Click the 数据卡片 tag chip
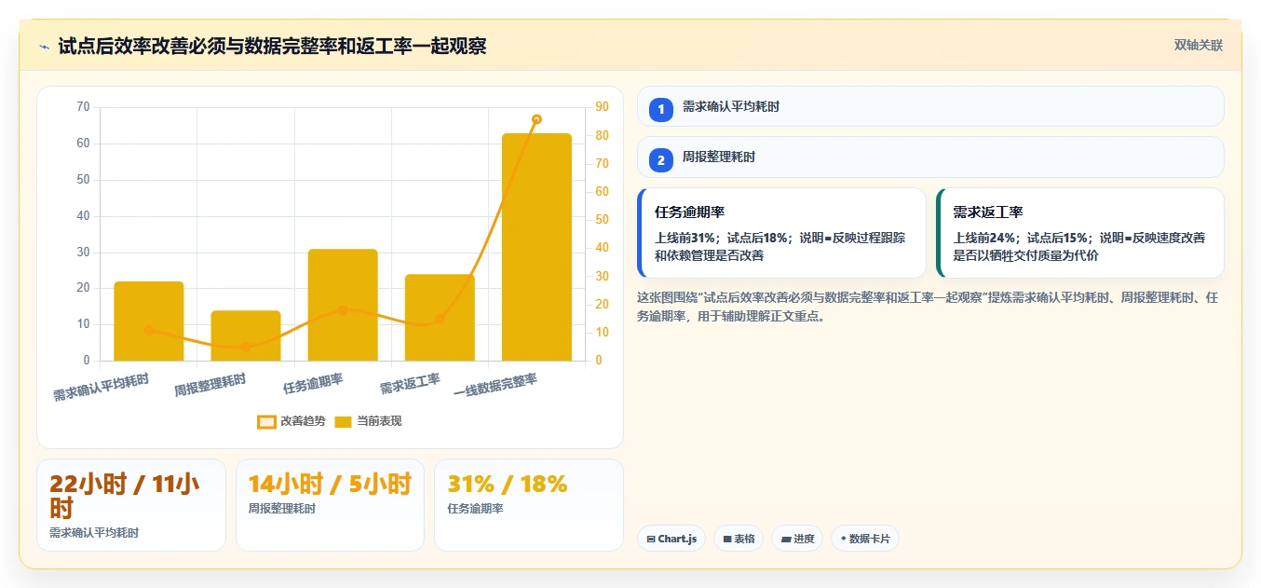The image size is (1261, 588). (x=865, y=539)
